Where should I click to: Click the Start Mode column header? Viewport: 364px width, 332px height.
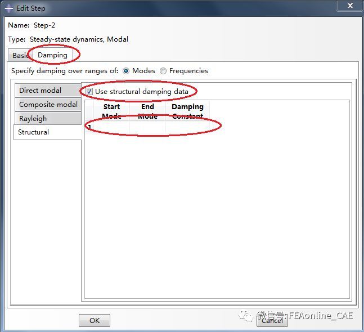pyautogui.click(x=111, y=111)
